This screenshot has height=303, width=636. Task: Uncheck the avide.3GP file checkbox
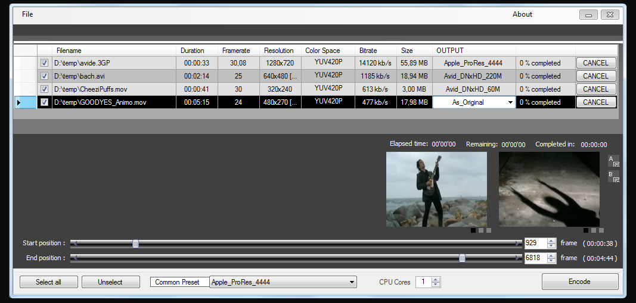(x=44, y=63)
